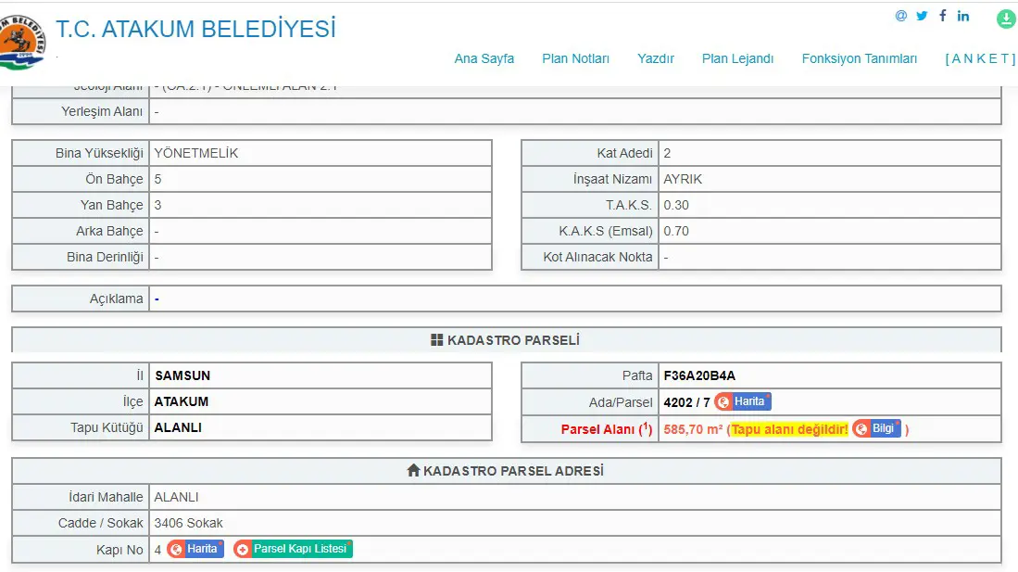Viewport: 1018px width, 572px height.
Task: Open Plan Notları menu item
Action: 576,58
